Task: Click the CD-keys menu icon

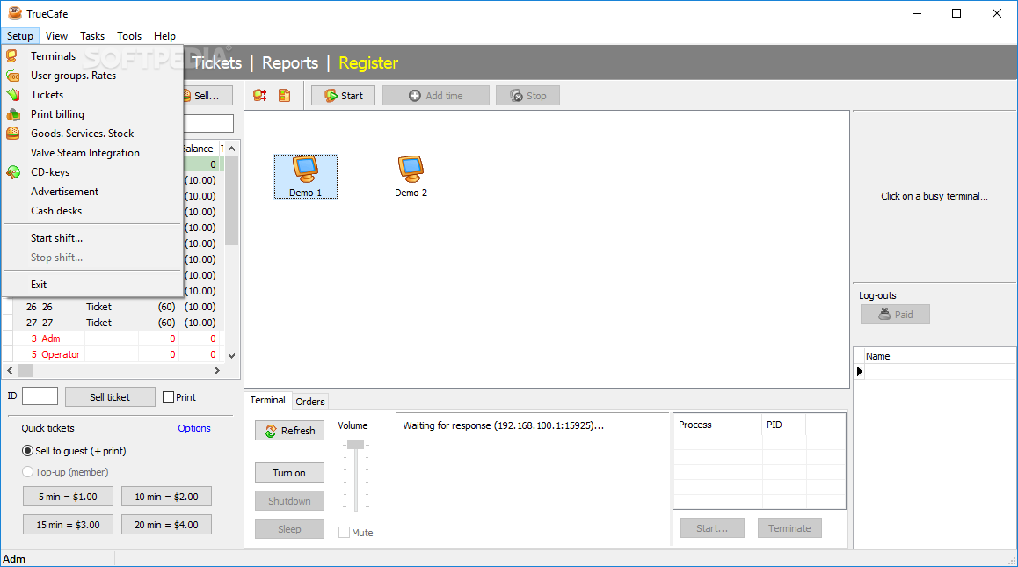Action: [x=13, y=172]
